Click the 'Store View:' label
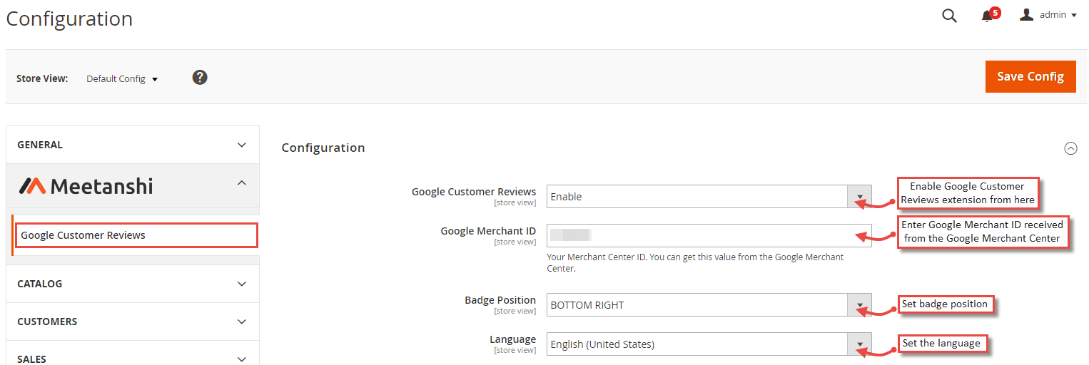This screenshot has width=1089, height=365. [42, 78]
